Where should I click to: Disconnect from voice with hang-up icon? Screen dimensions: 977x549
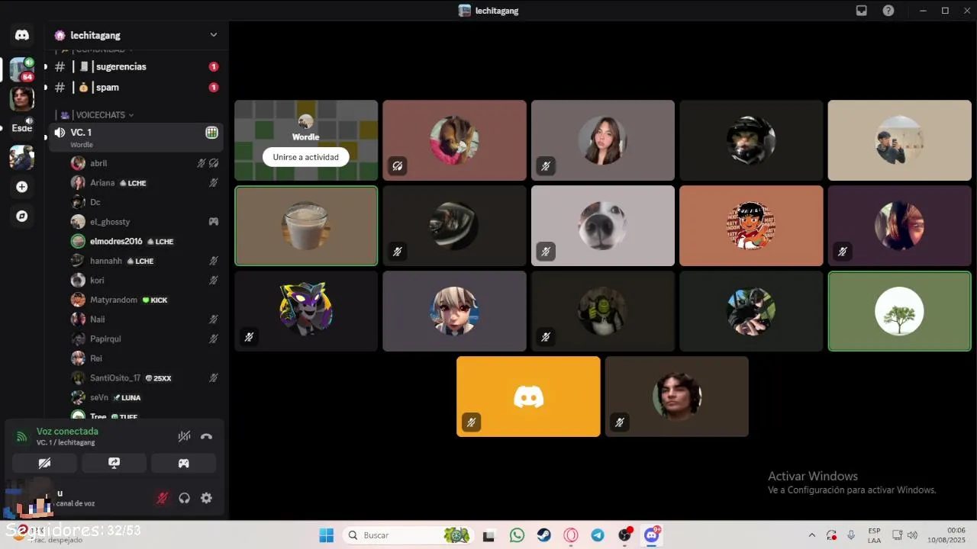tap(206, 436)
